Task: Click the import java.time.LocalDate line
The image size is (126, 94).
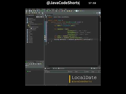Action: click(x=59, y=17)
